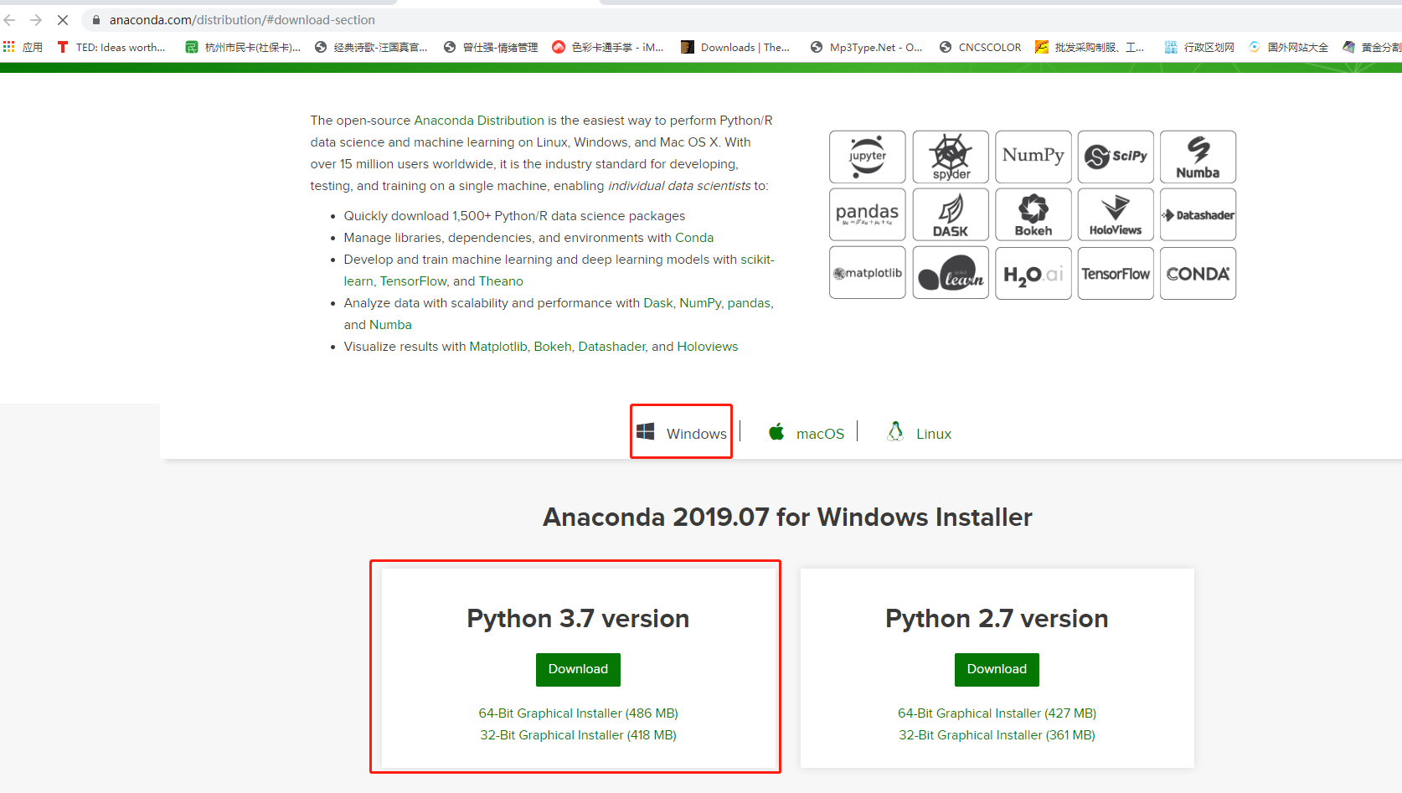
Task: Click the SciPy logo tile
Action: (1116, 157)
